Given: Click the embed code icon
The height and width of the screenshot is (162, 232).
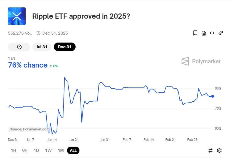Looking at the screenshot, I should pyautogui.click(x=212, y=33).
